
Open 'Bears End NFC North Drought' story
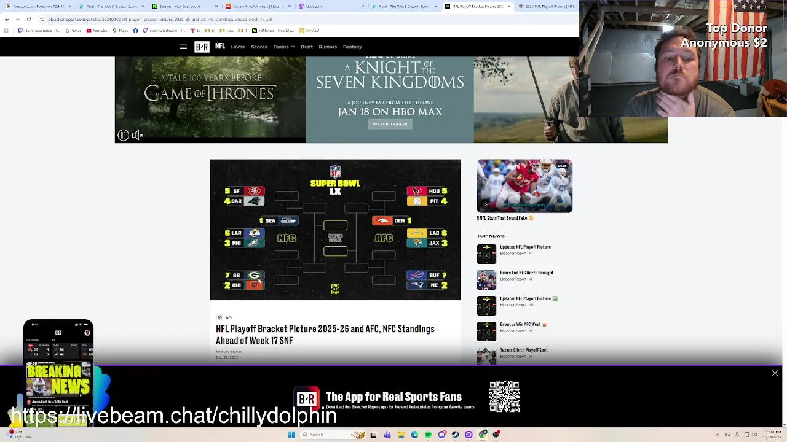point(526,273)
